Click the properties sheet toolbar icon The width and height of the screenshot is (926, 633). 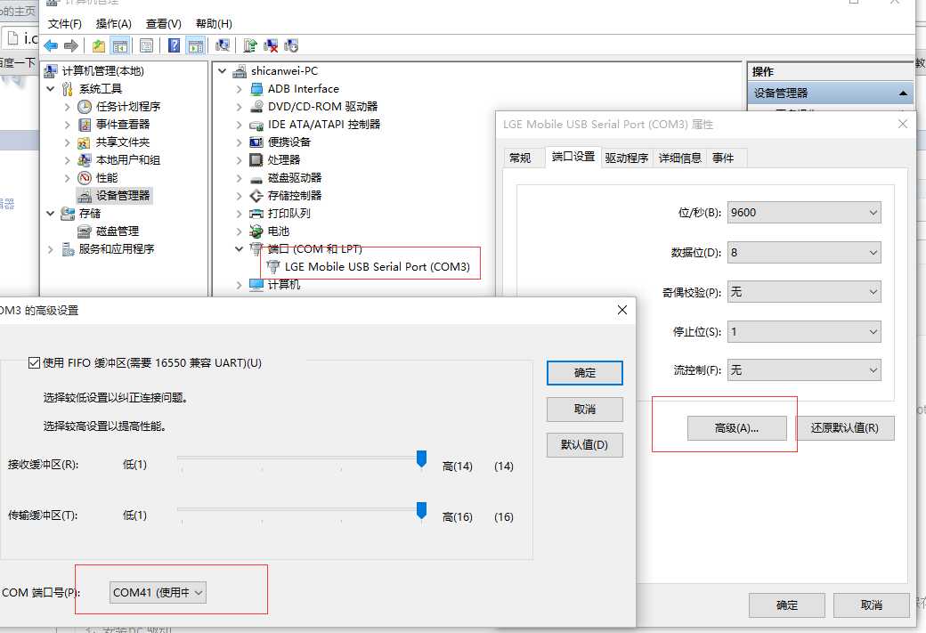(x=146, y=45)
